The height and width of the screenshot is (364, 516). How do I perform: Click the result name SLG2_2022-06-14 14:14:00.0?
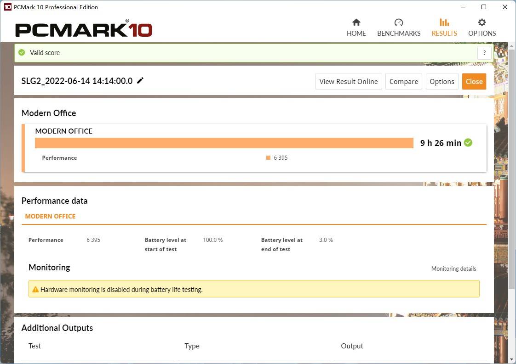[x=77, y=81]
